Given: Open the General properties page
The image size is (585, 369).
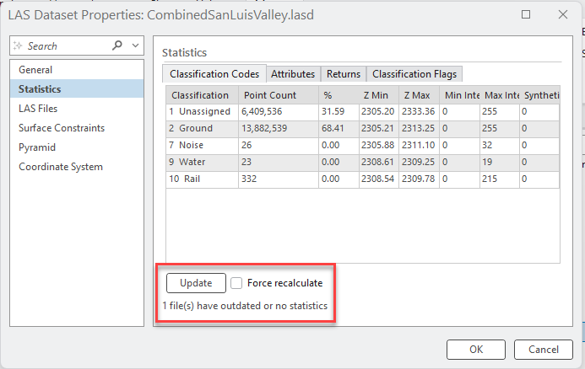Looking at the screenshot, I should [35, 70].
